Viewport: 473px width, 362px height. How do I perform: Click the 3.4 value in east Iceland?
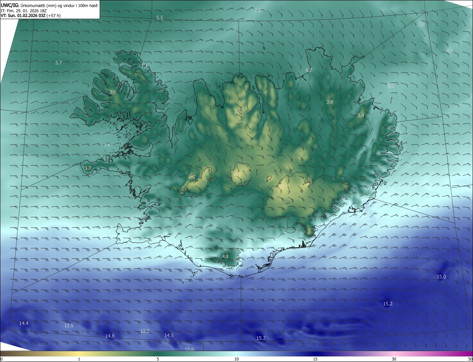pyautogui.click(x=361, y=115)
